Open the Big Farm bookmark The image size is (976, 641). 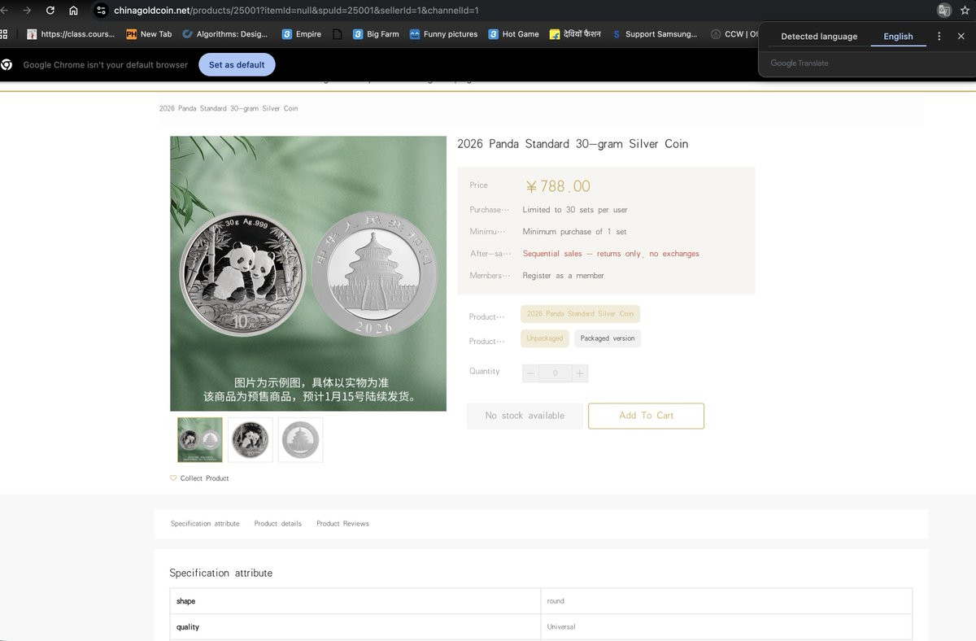376,34
